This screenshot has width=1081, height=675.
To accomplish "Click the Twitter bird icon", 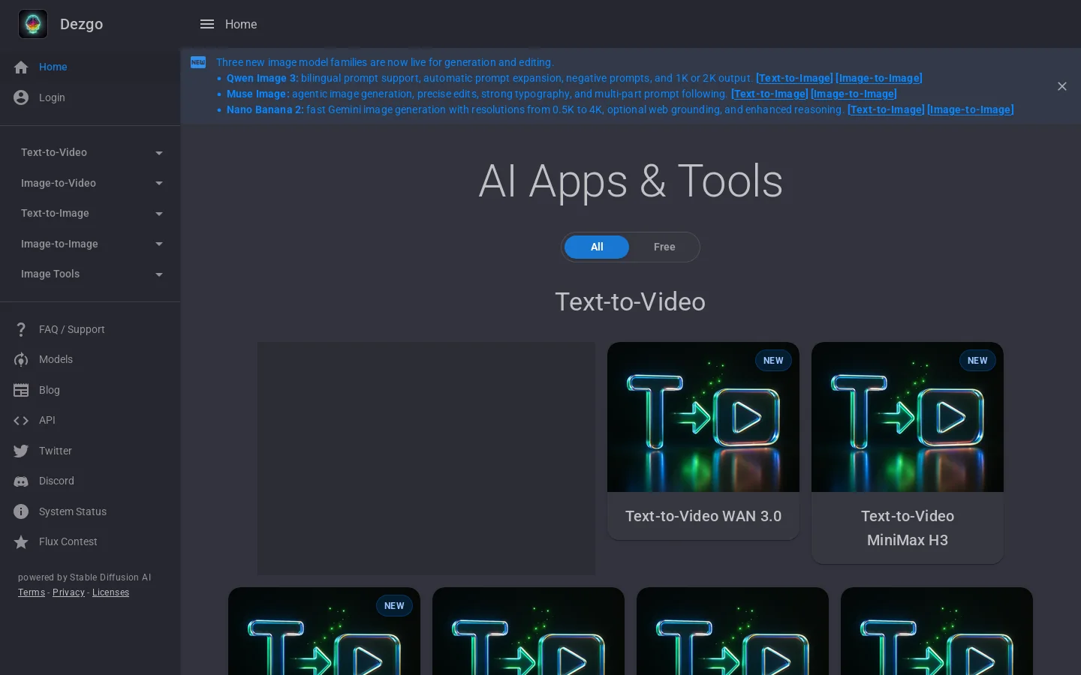I will 21,451.
